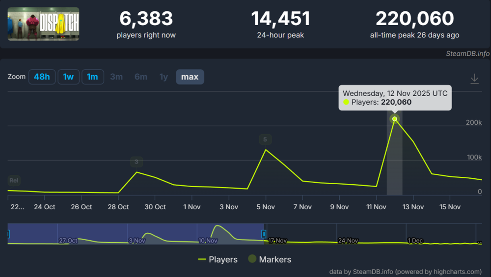Screen dimensions: 491x277
Task: Click the 1 Dec area in navigator
Action: point(415,240)
